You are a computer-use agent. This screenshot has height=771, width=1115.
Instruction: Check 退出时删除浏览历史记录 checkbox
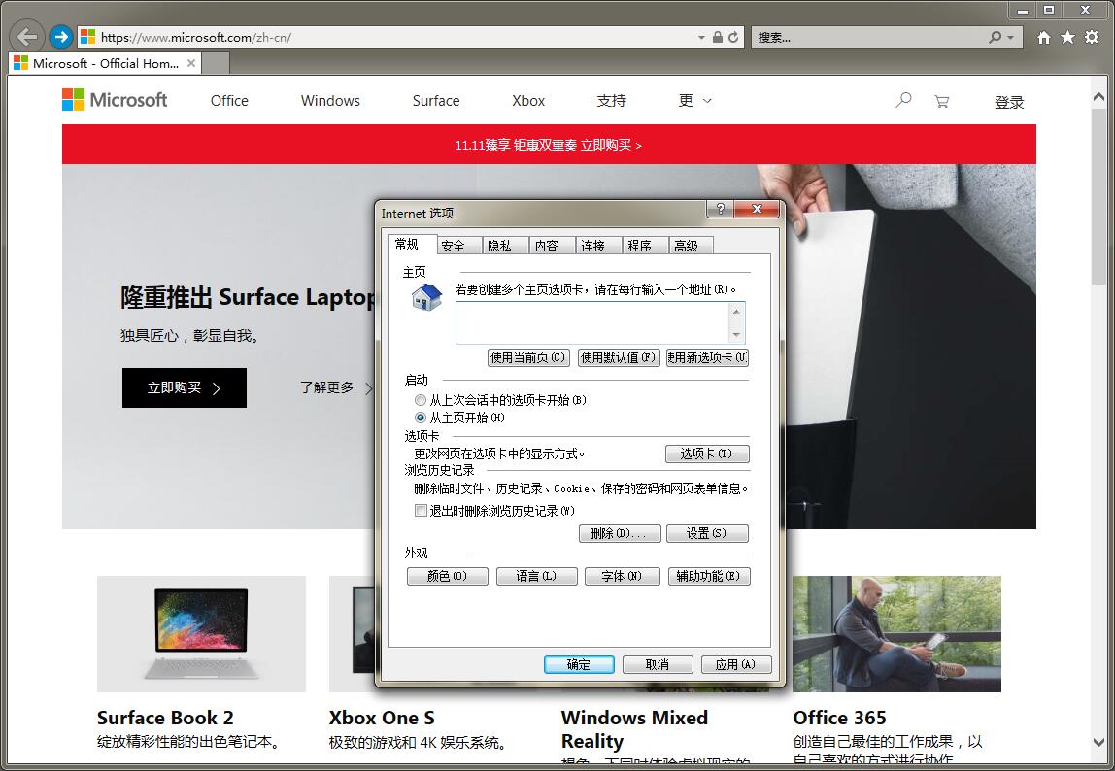[421, 511]
